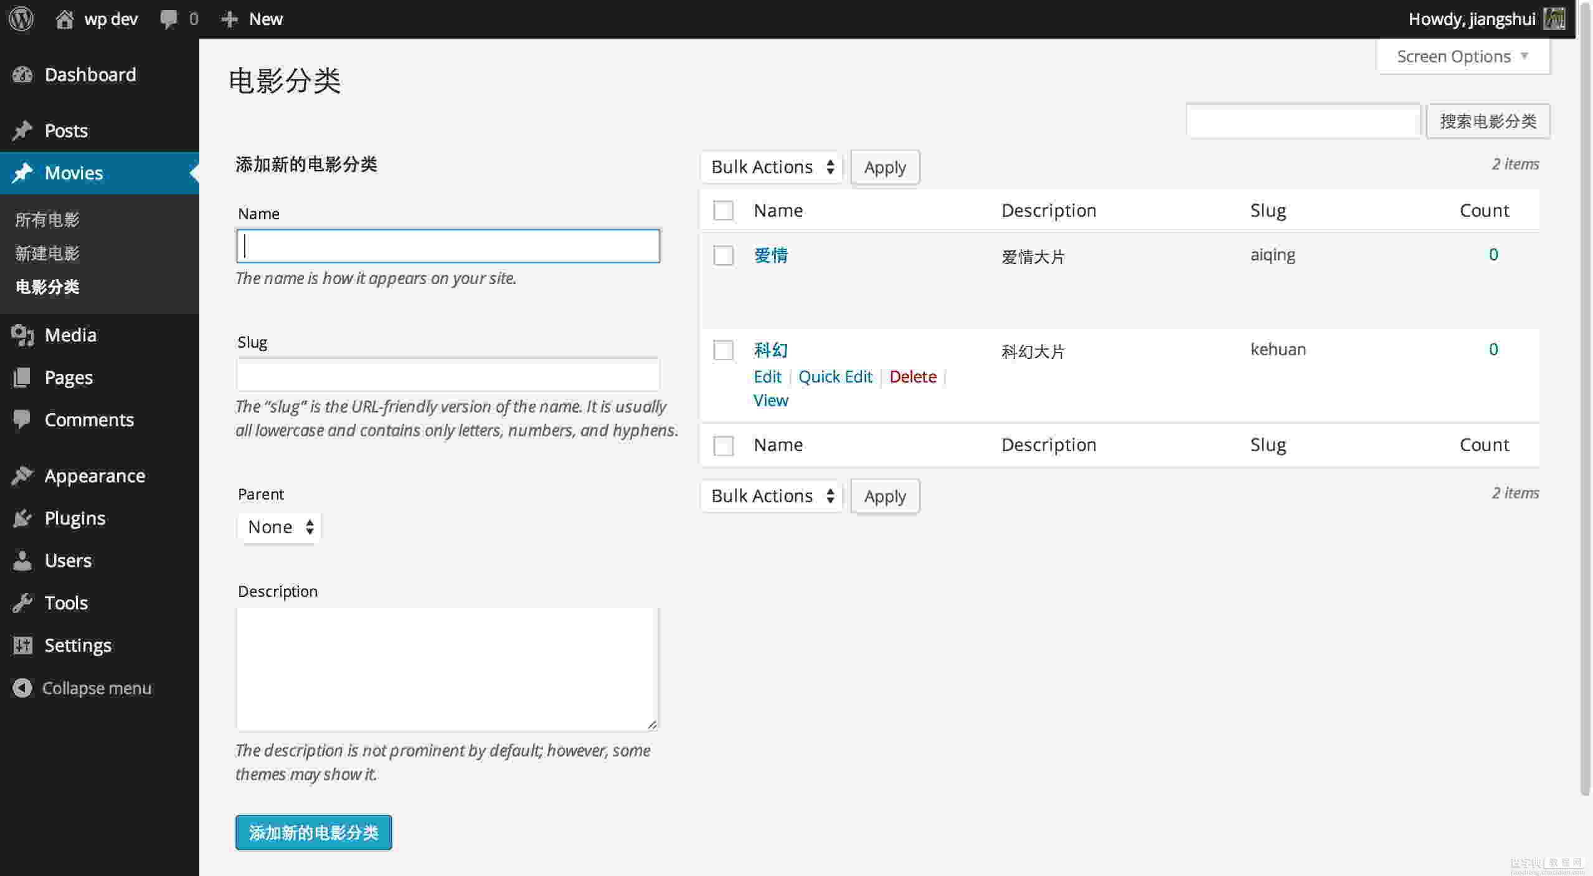This screenshot has width=1593, height=876.
Task: Click the Plugins menu icon
Action: (x=22, y=519)
